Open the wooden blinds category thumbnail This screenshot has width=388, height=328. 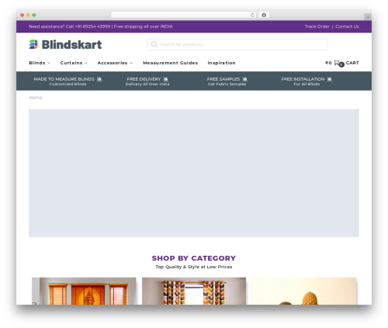(x=84, y=291)
